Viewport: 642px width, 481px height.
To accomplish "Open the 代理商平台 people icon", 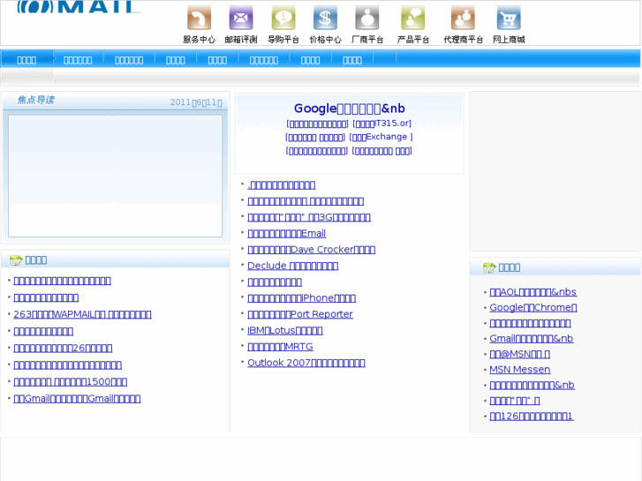I will [463, 18].
